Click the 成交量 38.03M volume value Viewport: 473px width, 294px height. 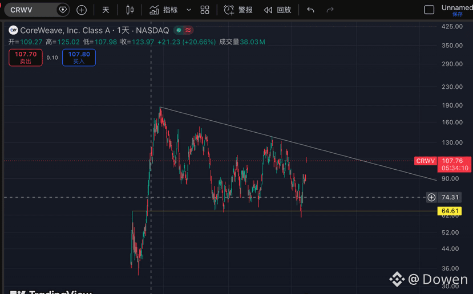click(x=242, y=42)
